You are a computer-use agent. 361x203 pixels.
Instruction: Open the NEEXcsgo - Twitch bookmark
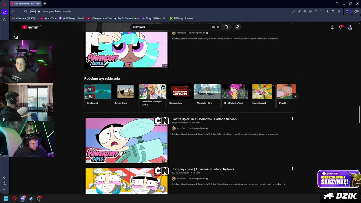click(x=72, y=18)
